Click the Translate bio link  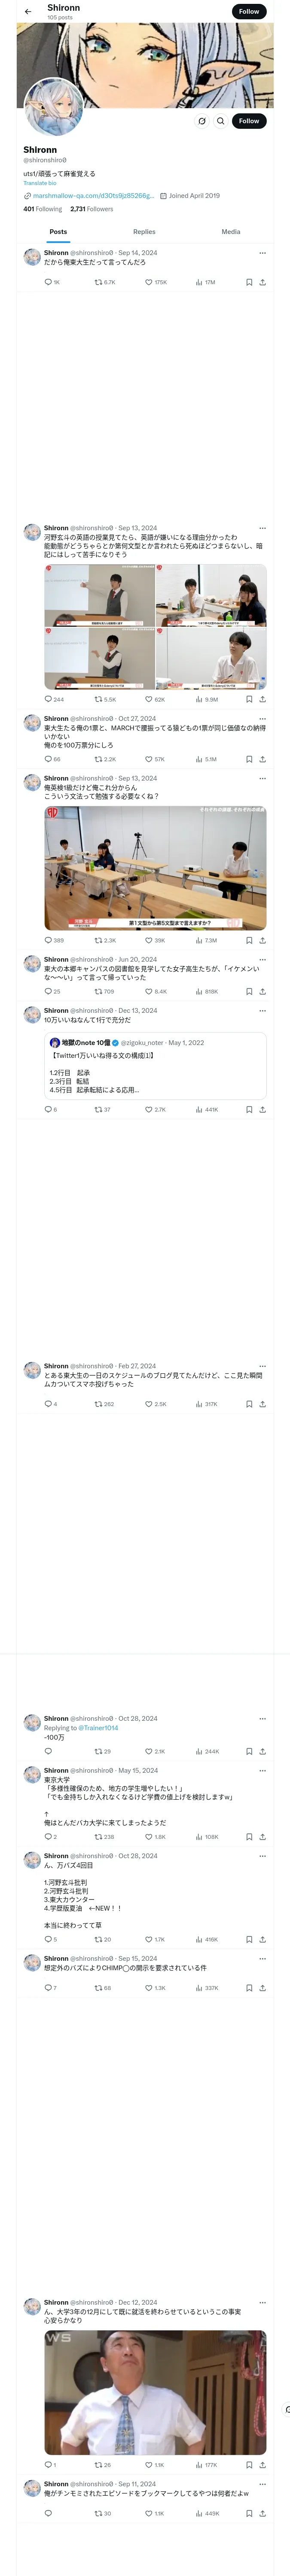point(40,183)
